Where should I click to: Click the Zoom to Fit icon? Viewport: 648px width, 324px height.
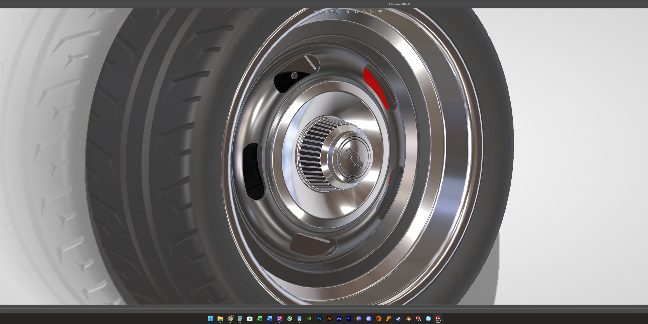(315, 12)
